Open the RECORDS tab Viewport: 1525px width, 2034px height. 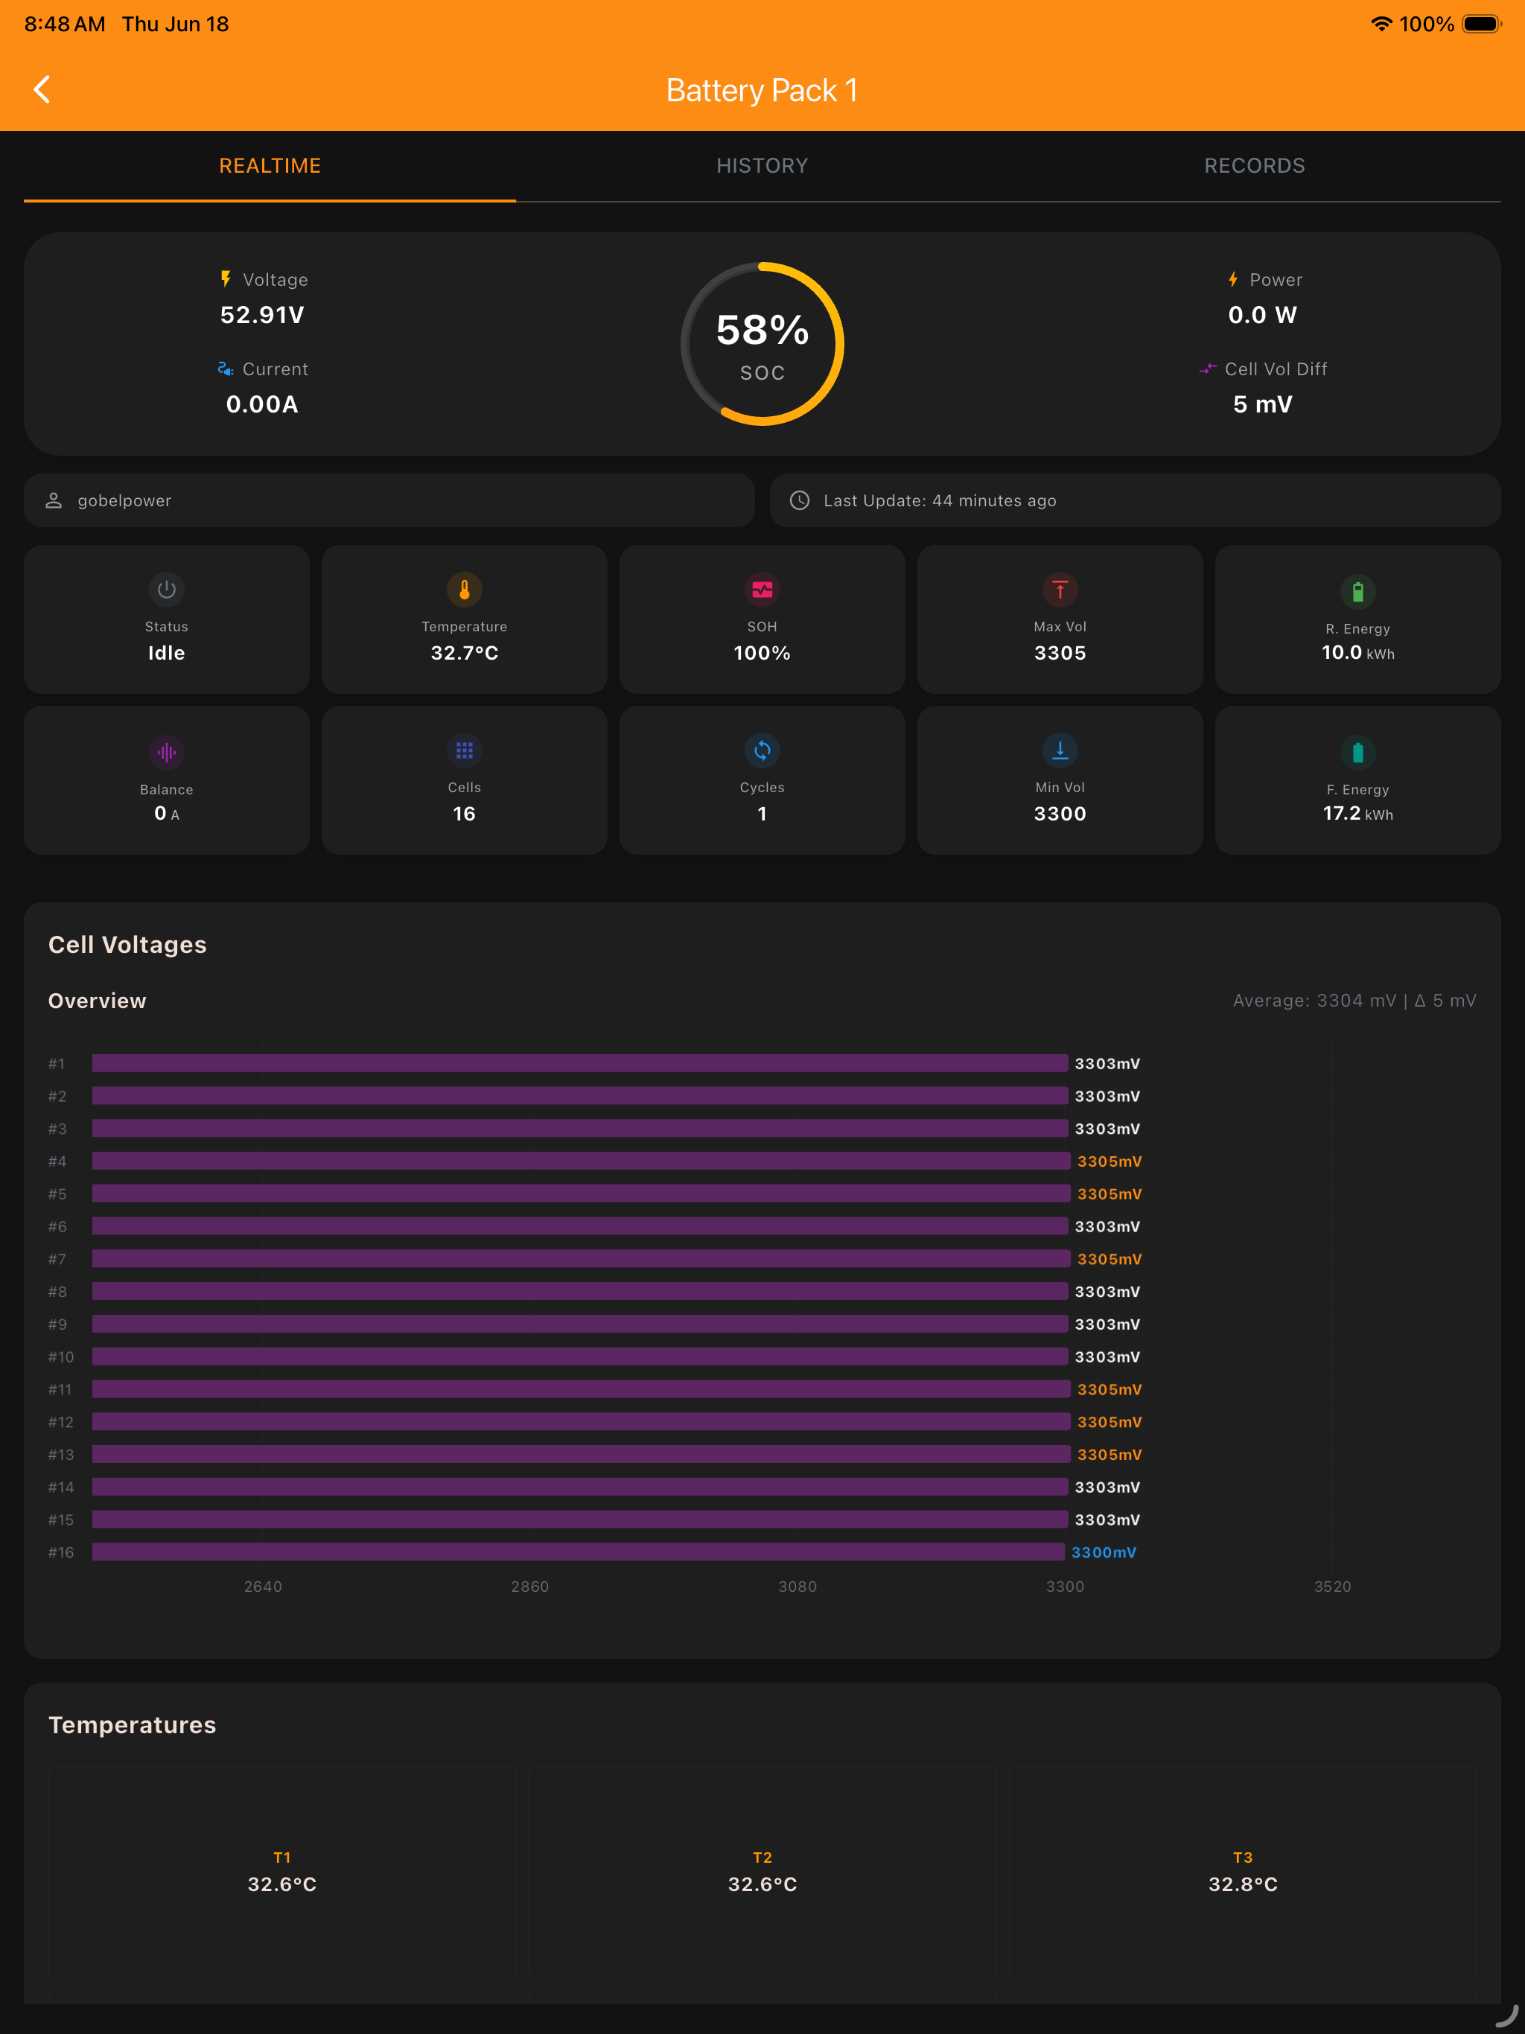click(x=1254, y=165)
